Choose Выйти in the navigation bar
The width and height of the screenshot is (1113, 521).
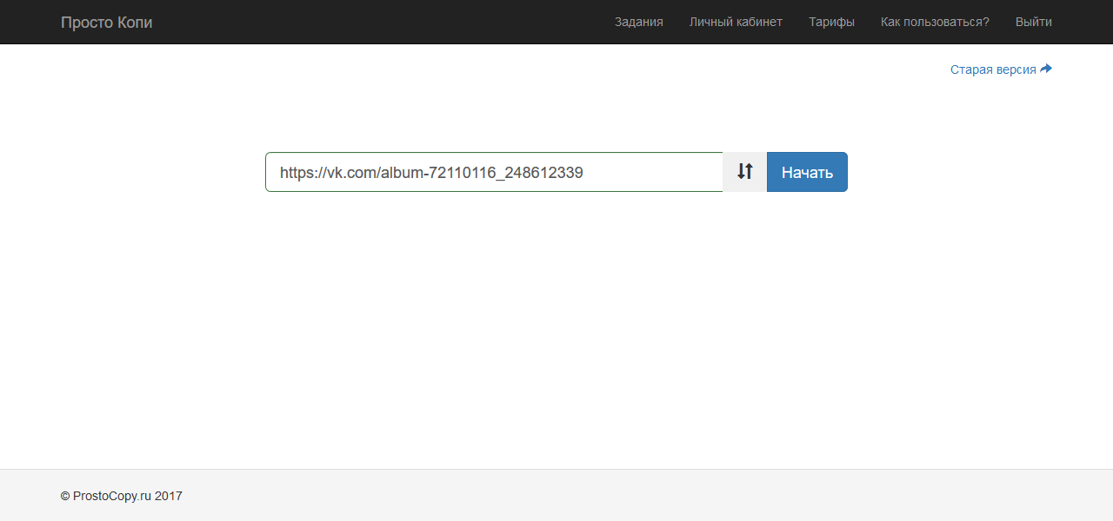click(x=1033, y=22)
